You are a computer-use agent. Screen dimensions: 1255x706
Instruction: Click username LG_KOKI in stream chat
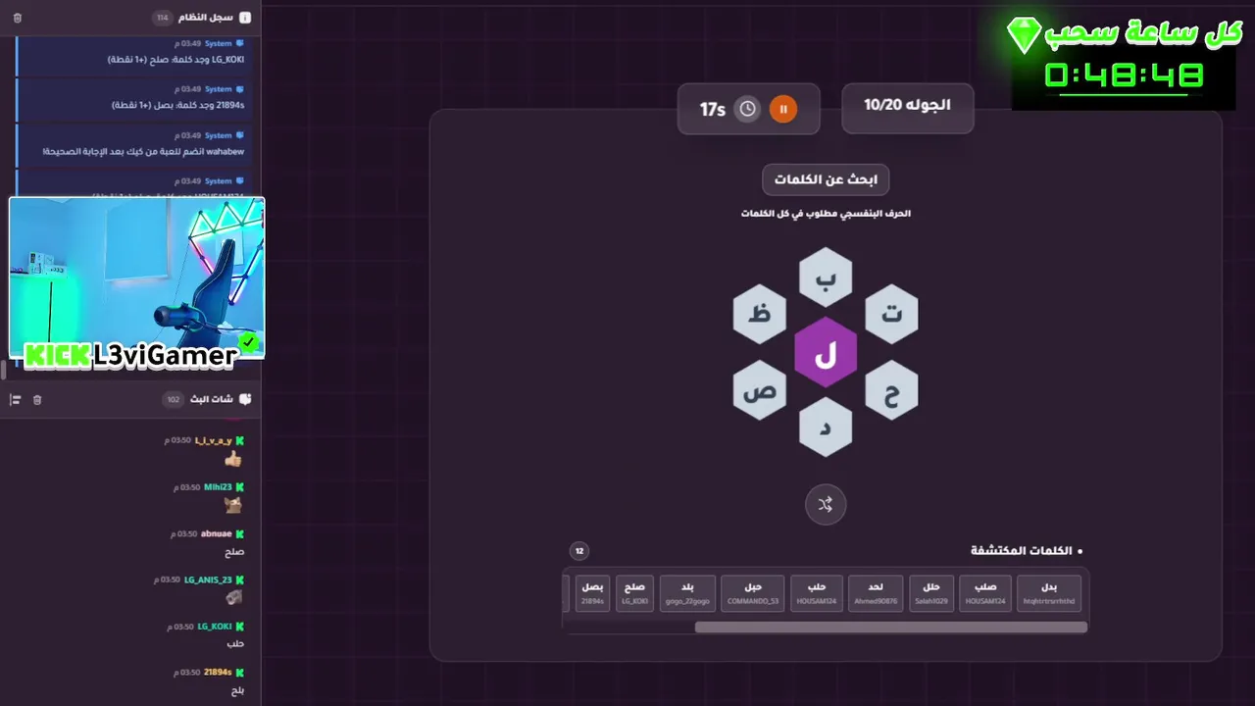tap(215, 626)
